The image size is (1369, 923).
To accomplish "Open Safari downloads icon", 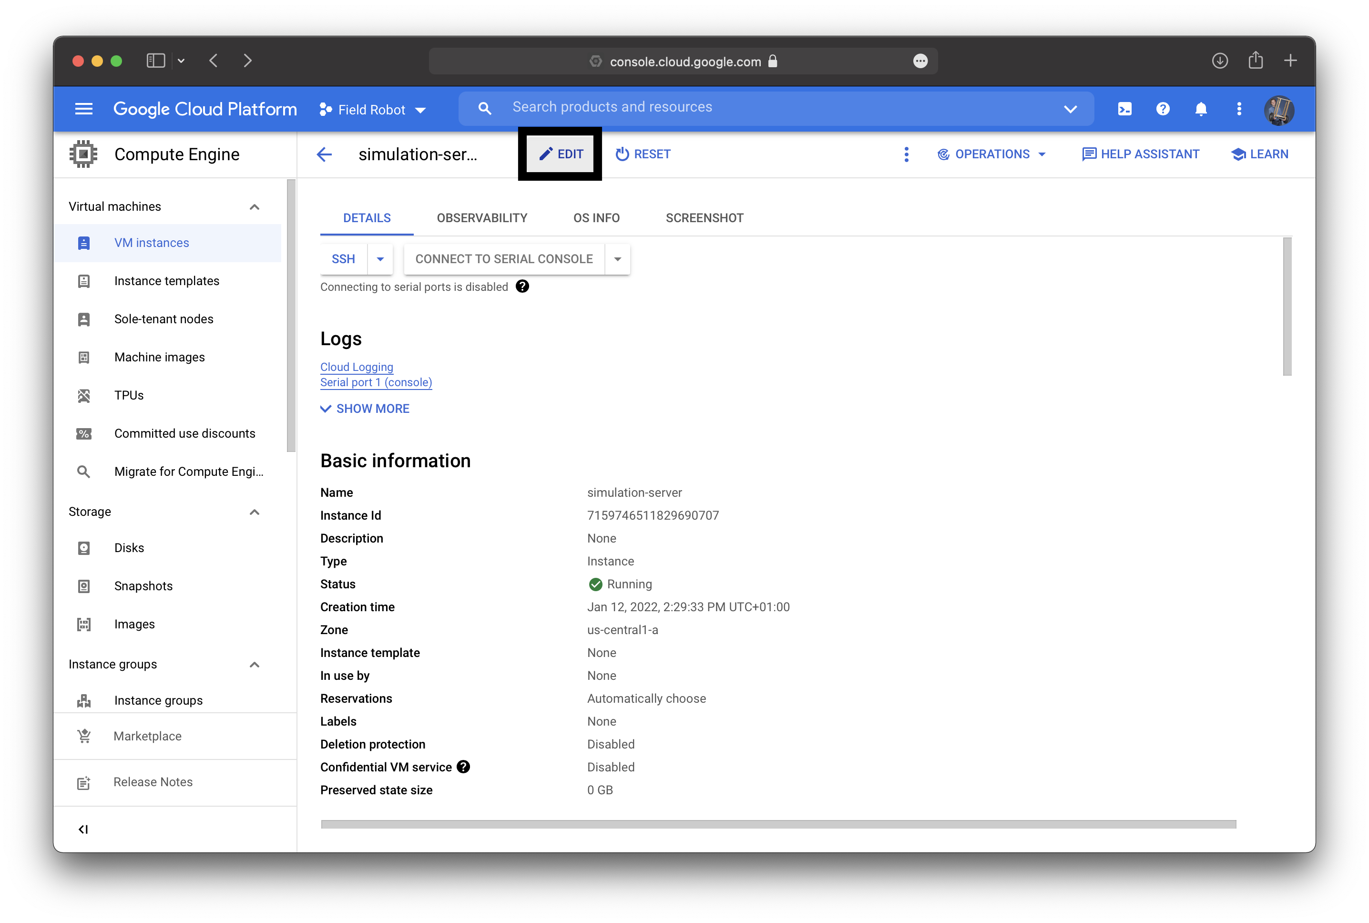I will click(x=1220, y=61).
